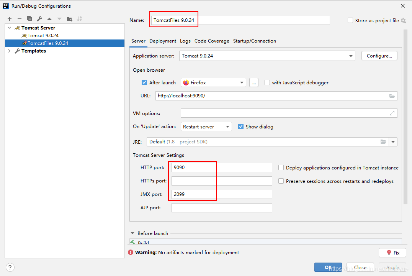Image resolution: width=412 pixels, height=276 pixels.
Task: Open JRE dropdown arrow
Action: coord(393,142)
